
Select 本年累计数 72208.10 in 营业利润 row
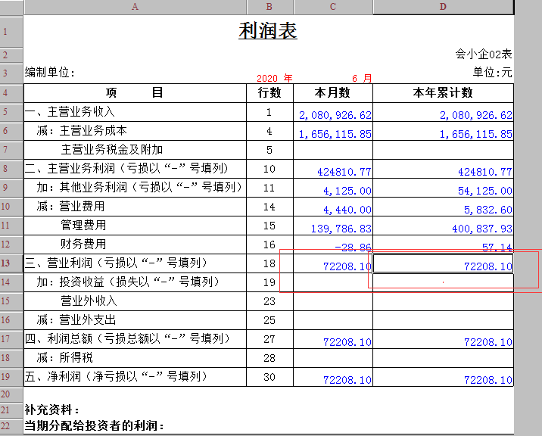point(443,263)
